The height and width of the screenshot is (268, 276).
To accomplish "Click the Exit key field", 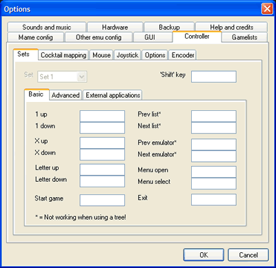I will tap(214, 200).
